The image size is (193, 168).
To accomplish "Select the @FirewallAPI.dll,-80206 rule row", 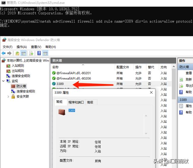I will point(112,79).
